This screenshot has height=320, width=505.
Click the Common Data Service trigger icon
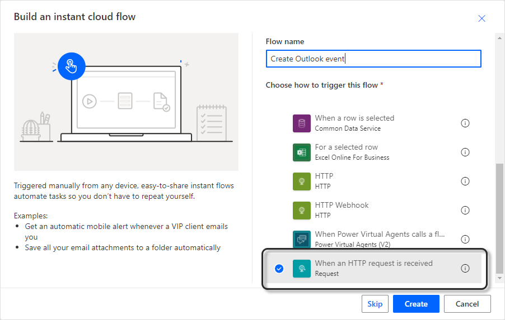(x=301, y=123)
